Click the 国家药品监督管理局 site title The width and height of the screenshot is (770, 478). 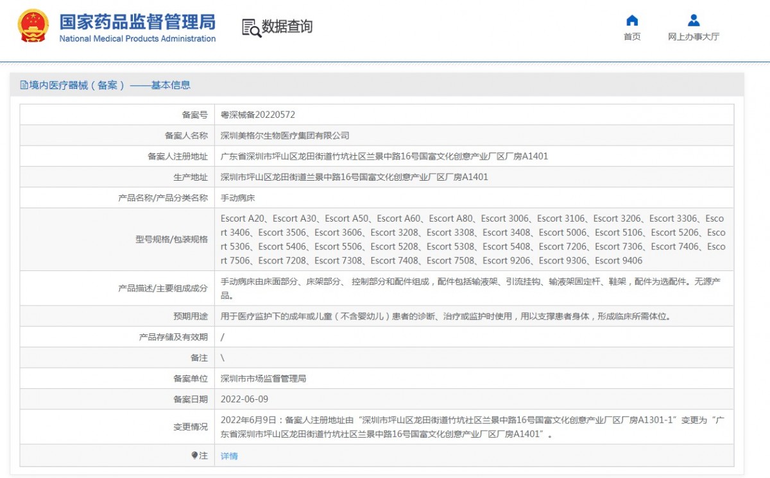[137, 21]
